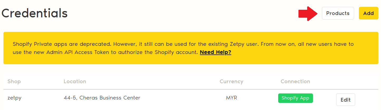The image size is (381, 110).
Task: Click the Credentials page heading
Action: tap(35, 13)
